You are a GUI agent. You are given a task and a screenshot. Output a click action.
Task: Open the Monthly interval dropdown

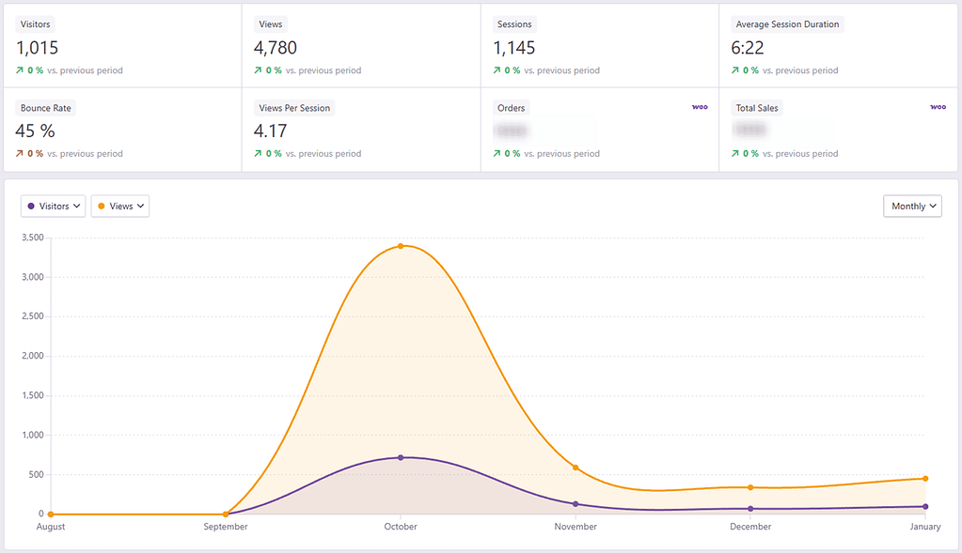pyautogui.click(x=911, y=206)
